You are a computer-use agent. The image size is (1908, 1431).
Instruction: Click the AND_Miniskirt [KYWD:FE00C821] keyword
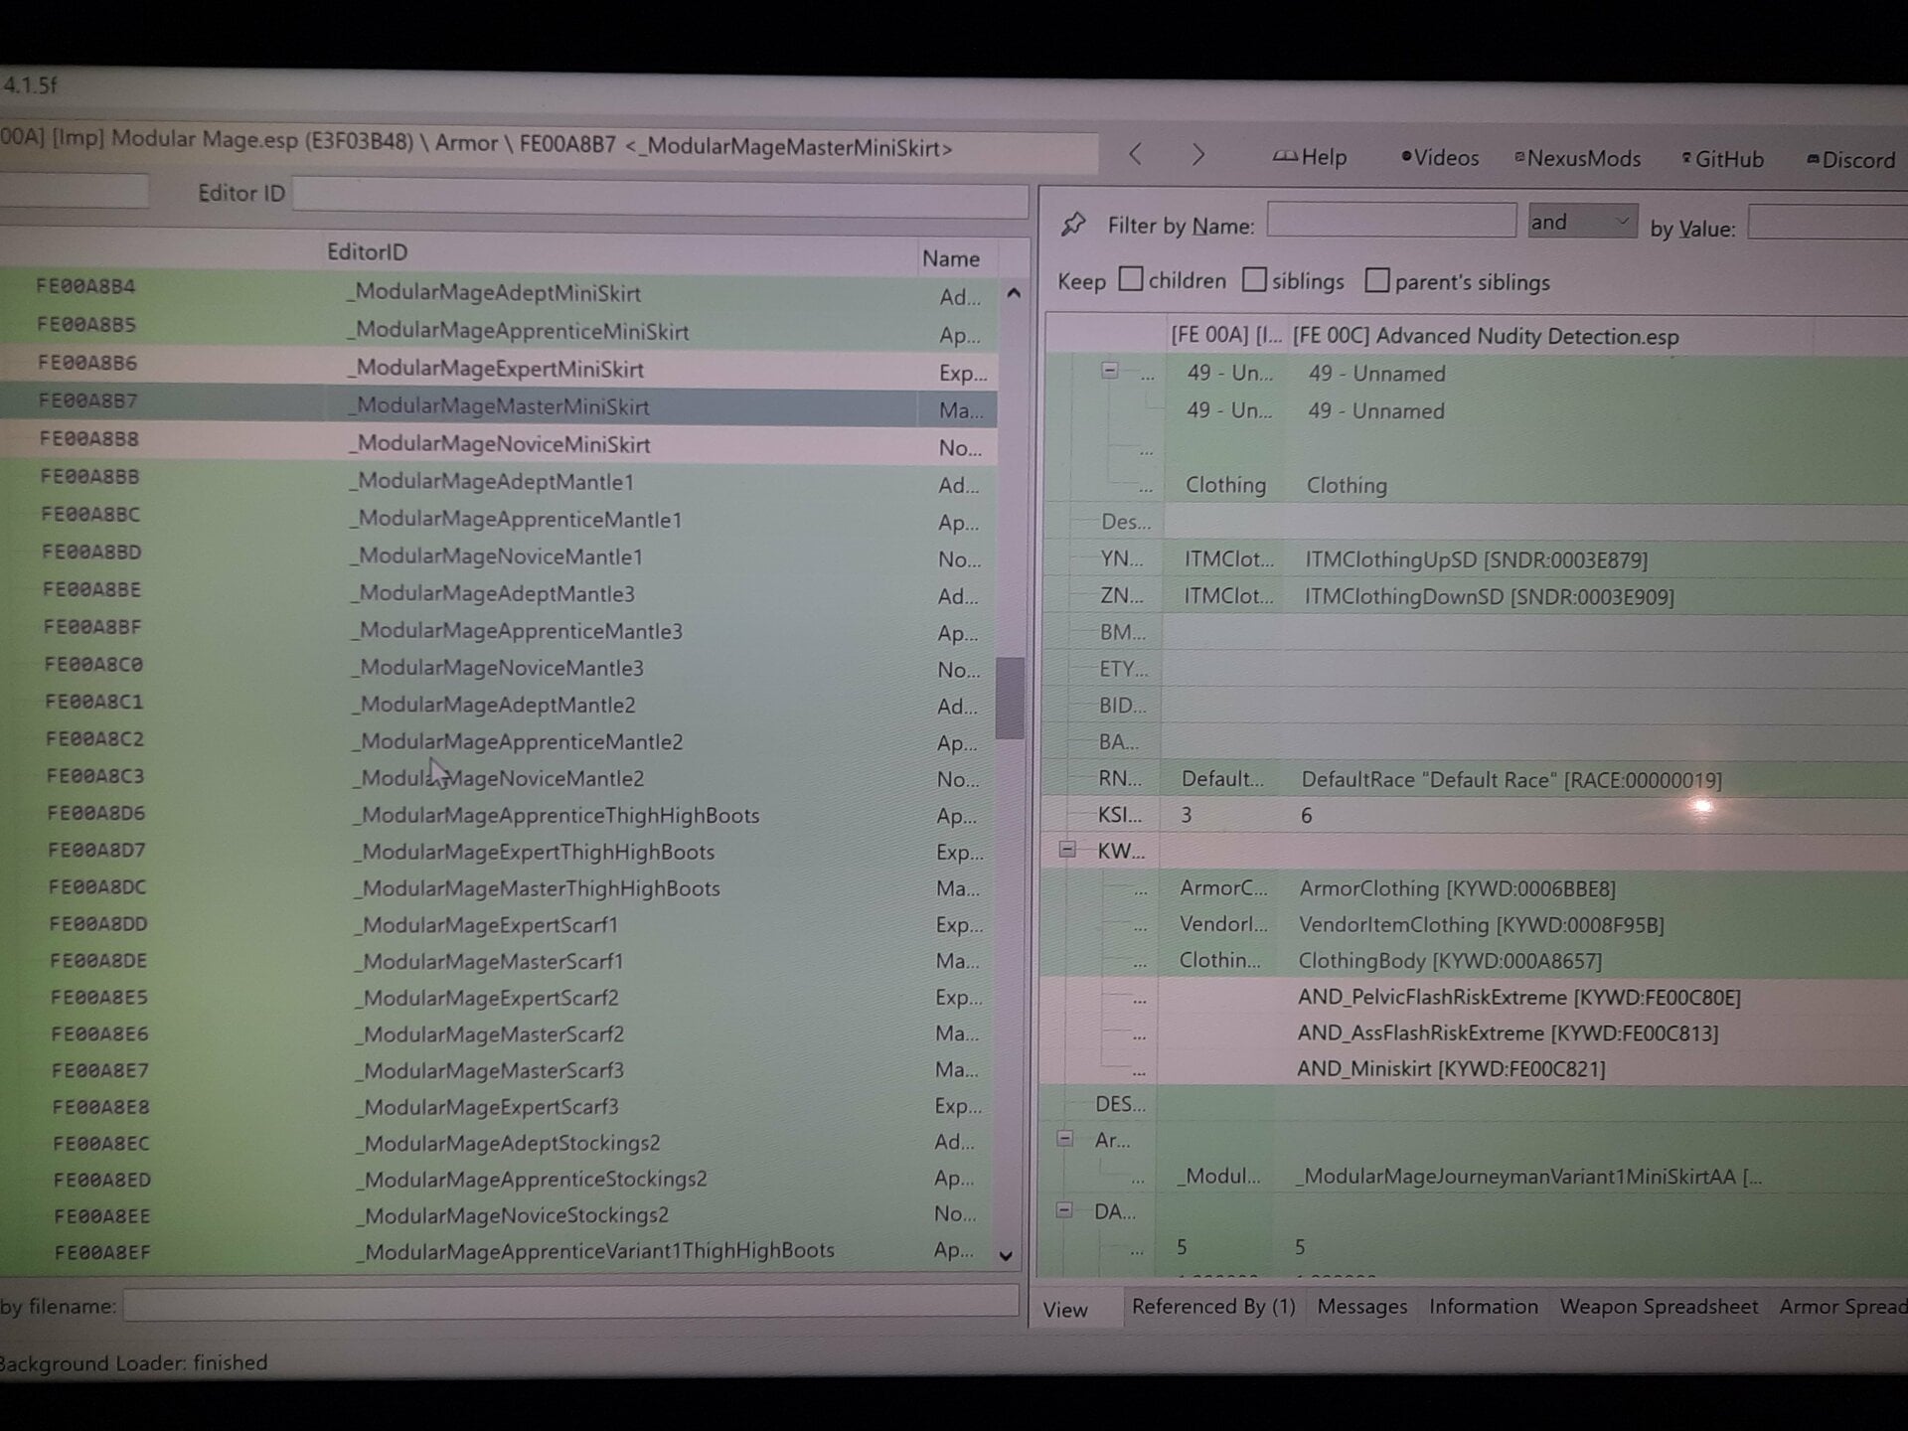click(x=1451, y=1068)
